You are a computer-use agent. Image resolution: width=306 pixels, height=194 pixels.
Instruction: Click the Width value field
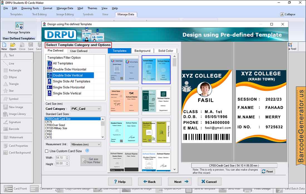[60, 158]
